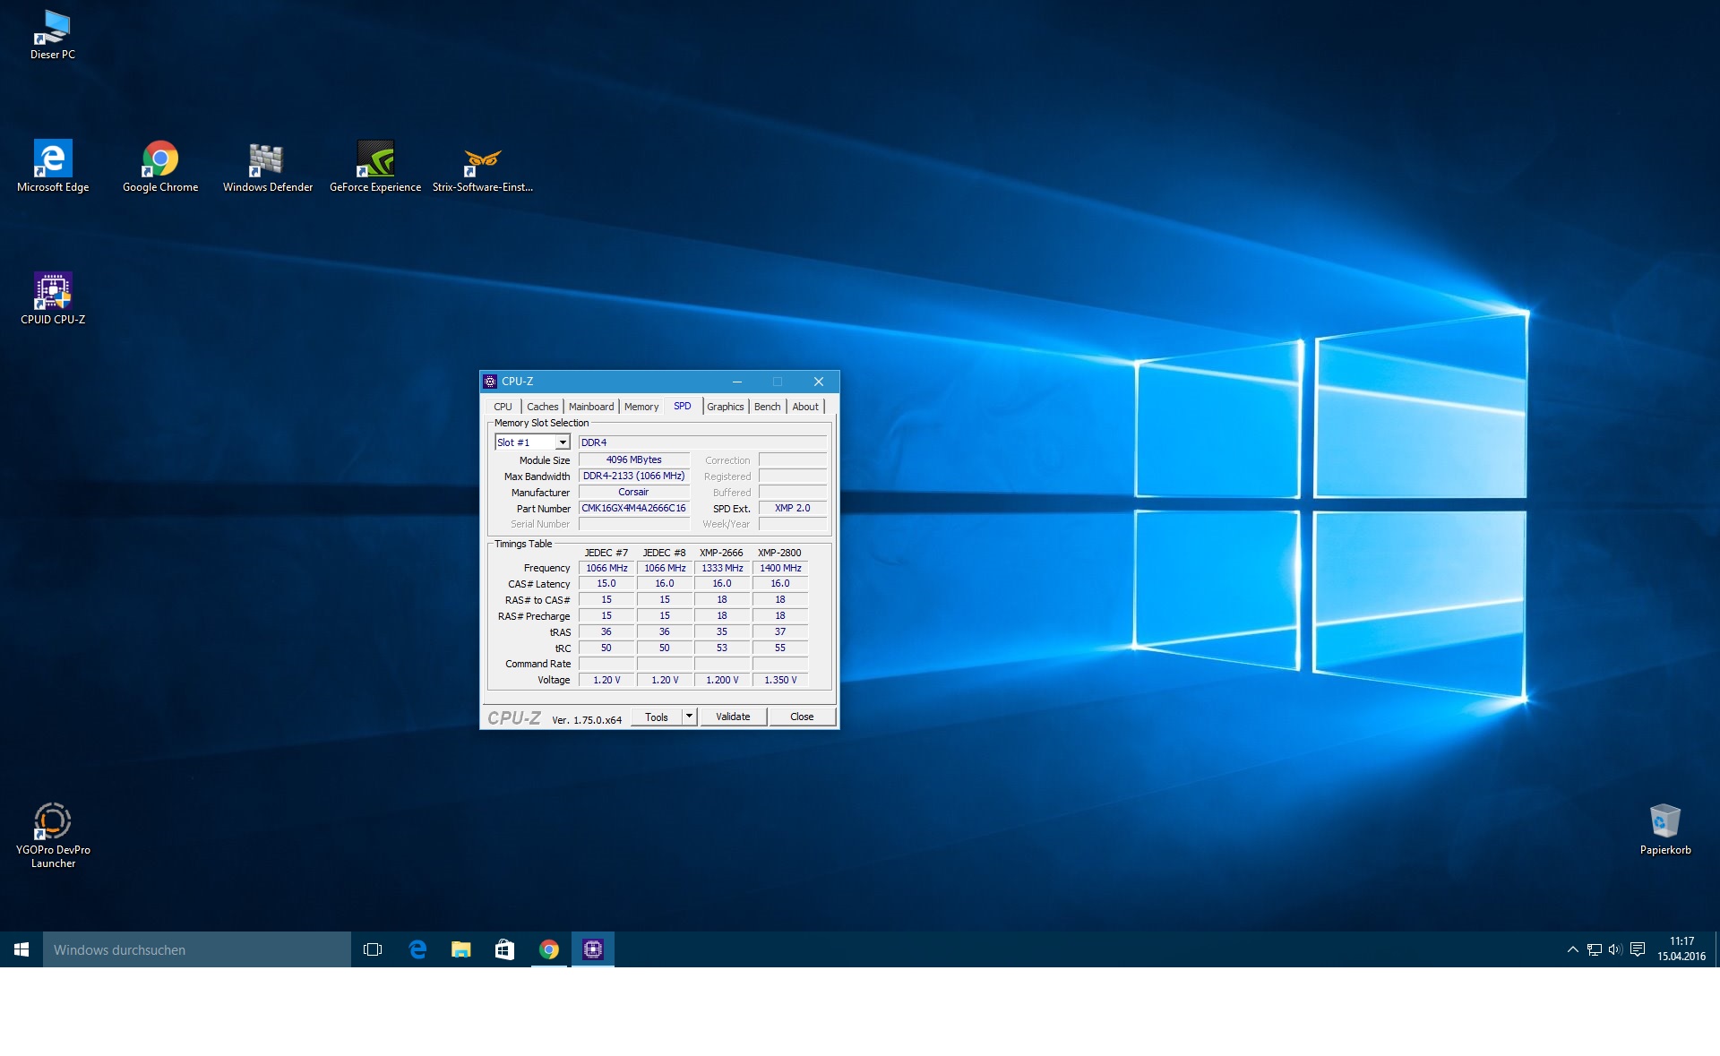Open CPUID CPU-Z desktop shortcut
Screen dimensions: 1720x1056
(x=53, y=291)
